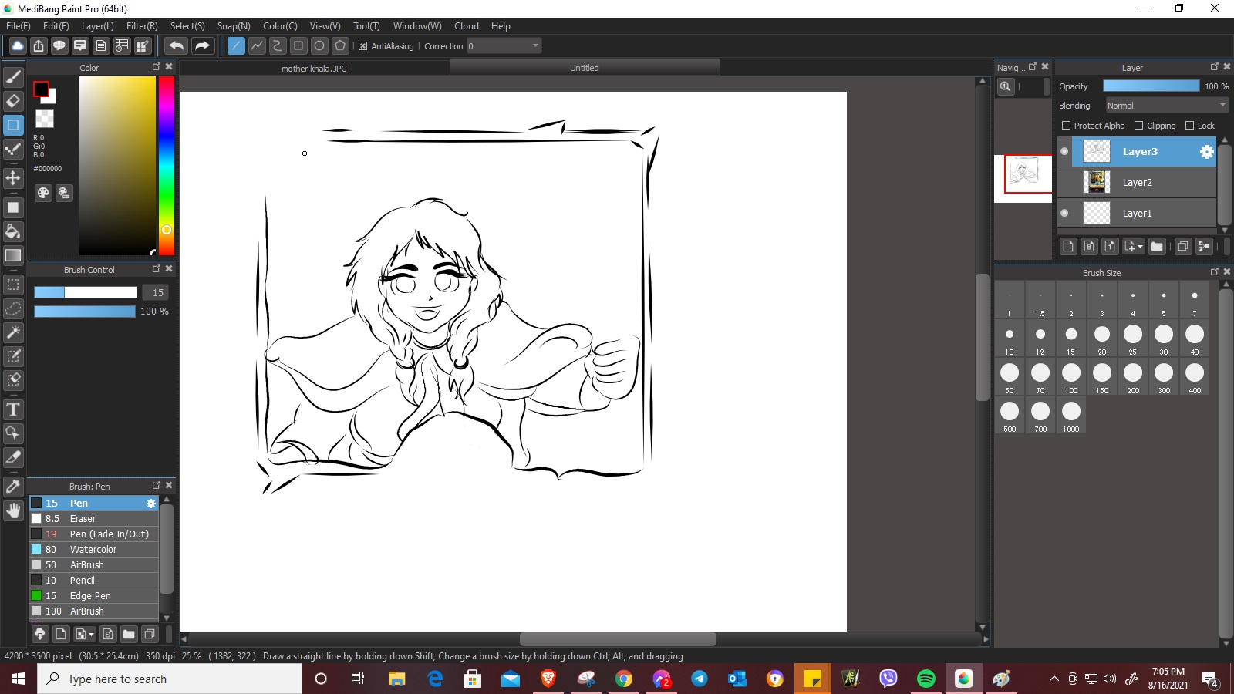Expand the add-layer dropdown arrow

tap(1141, 247)
